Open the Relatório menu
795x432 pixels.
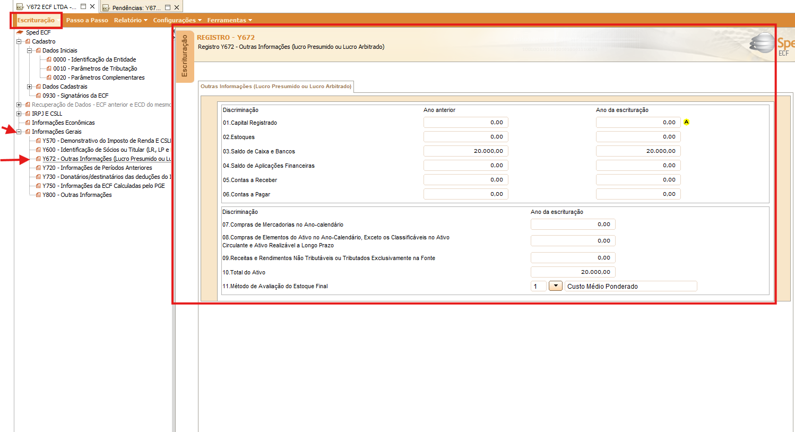coord(131,20)
